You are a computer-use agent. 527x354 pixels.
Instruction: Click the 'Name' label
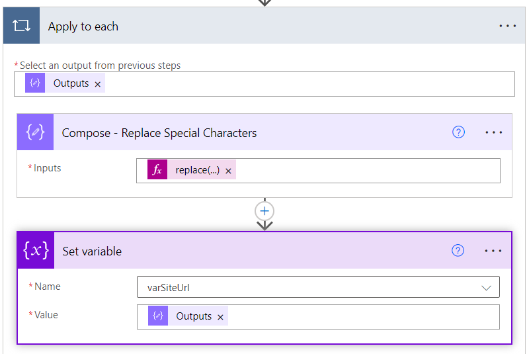(x=48, y=287)
